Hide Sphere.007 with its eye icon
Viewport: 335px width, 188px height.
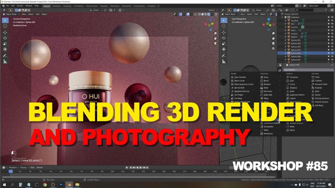tap(332, 60)
